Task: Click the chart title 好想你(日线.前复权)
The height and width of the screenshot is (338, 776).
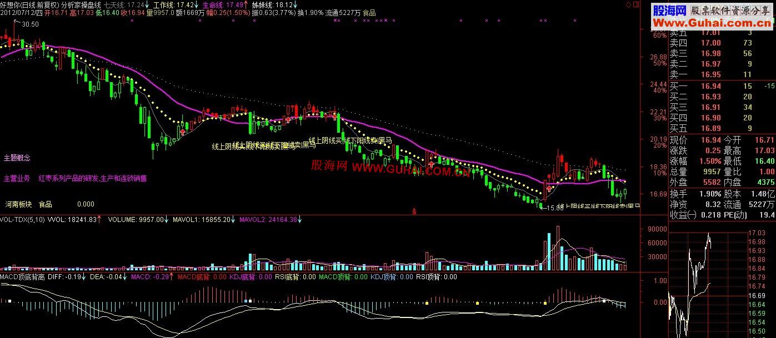Action: coord(29,4)
